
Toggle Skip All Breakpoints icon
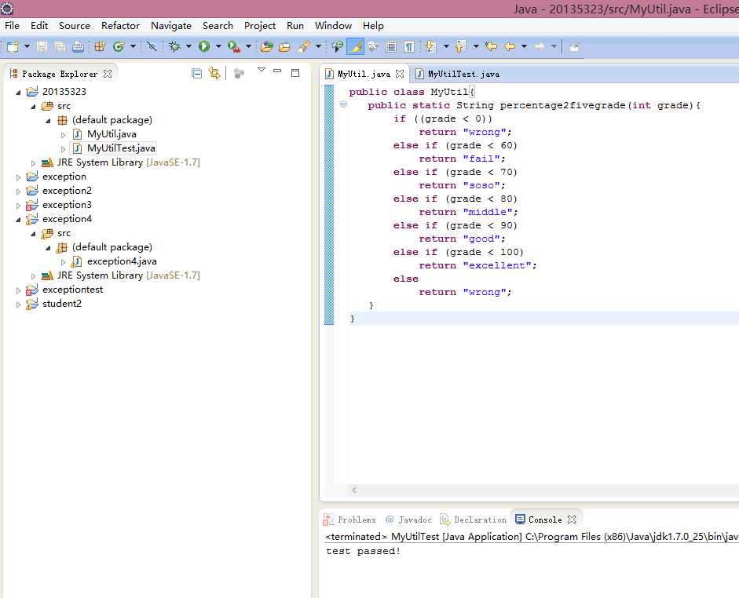pos(152,46)
